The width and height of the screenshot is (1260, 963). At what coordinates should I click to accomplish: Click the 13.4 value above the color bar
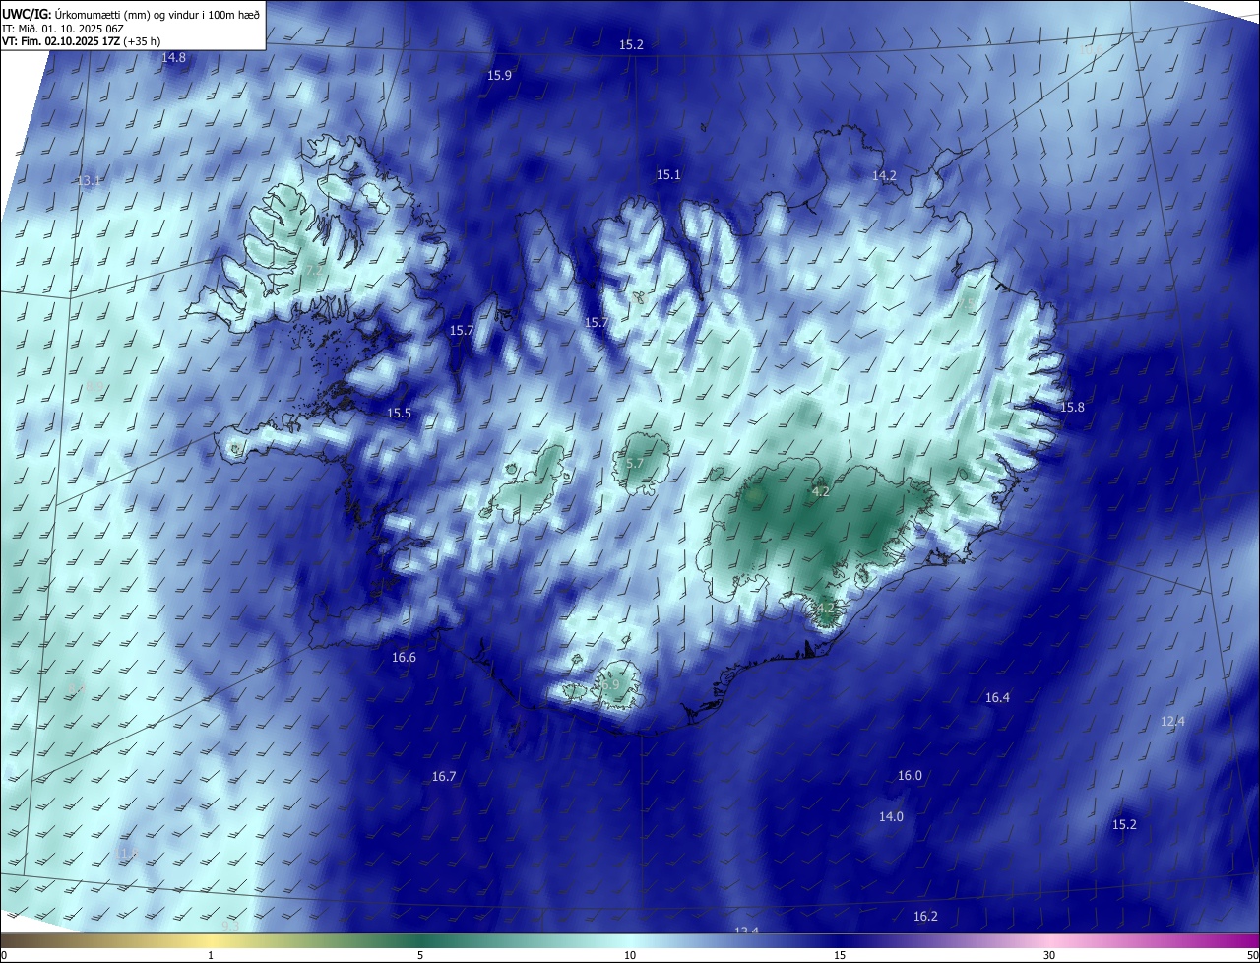click(x=746, y=931)
